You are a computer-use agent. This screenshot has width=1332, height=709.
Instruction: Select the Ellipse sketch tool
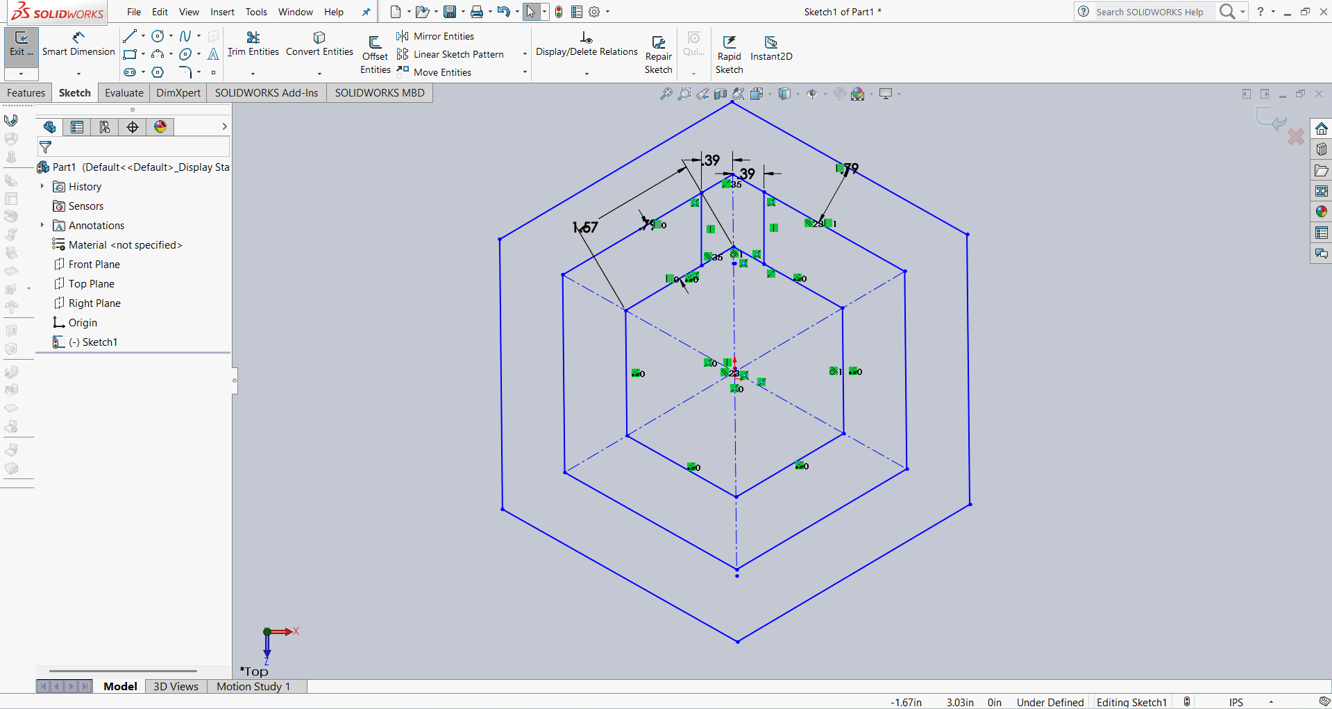185,54
